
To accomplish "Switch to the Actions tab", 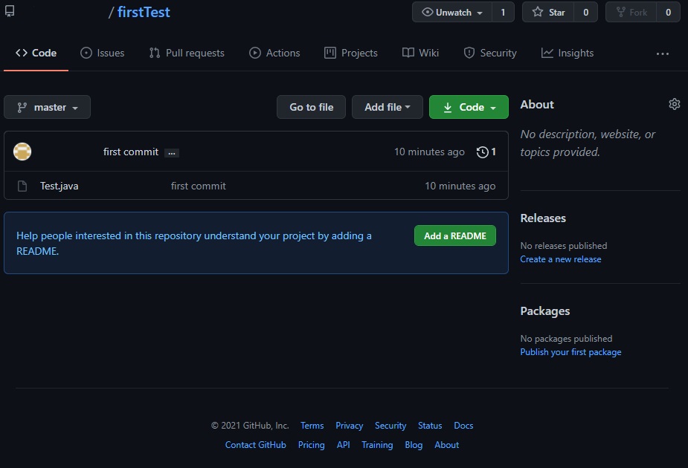I will pyautogui.click(x=274, y=53).
